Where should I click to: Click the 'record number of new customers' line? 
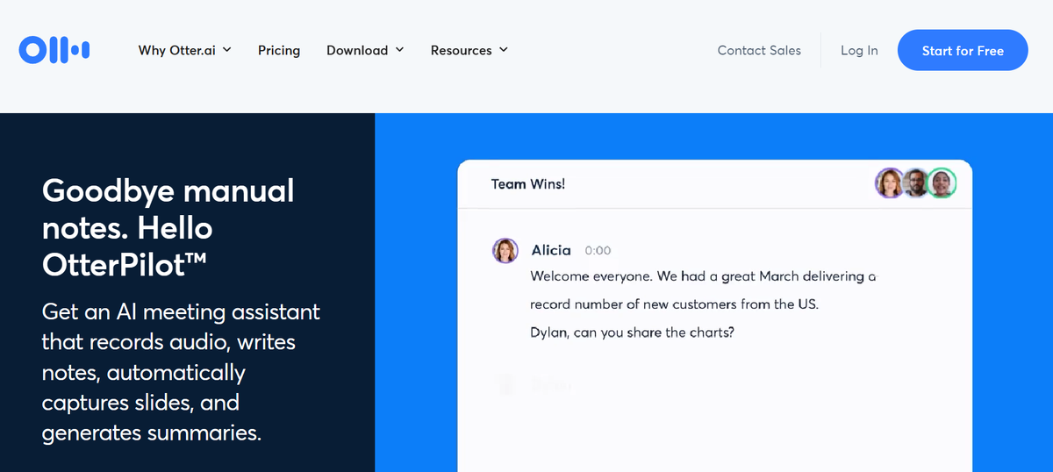pyautogui.click(x=675, y=304)
